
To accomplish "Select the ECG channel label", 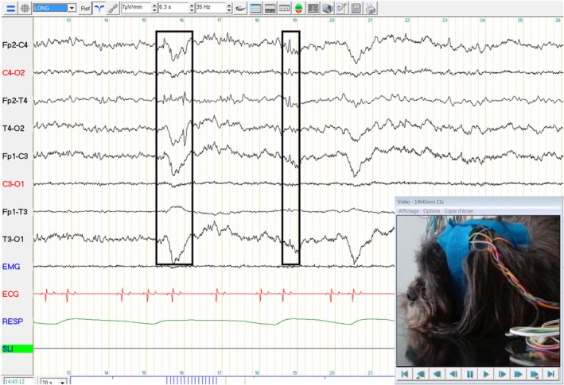I will coord(10,295).
